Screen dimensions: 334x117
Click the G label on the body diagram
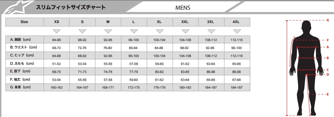(328, 20)
